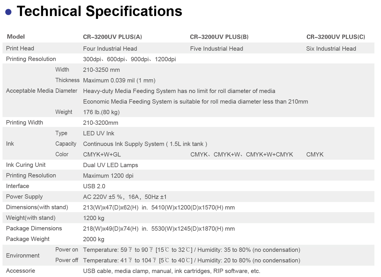Image resolution: width=381 pixels, height=277 pixels.
Task: Click the Power on environment sub-label
Action: (66, 250)
